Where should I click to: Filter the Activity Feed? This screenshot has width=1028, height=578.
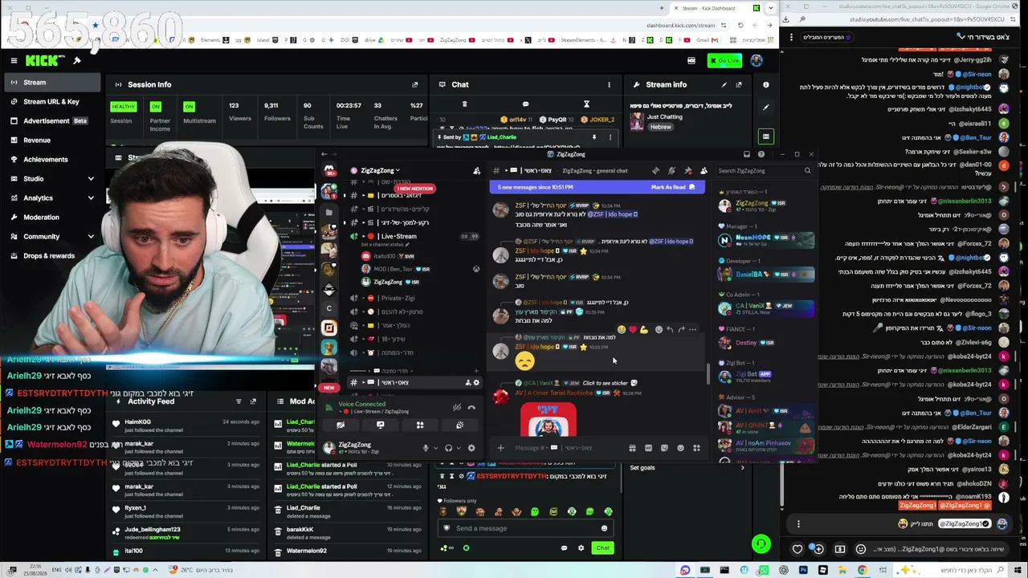(x=239, y=401)
